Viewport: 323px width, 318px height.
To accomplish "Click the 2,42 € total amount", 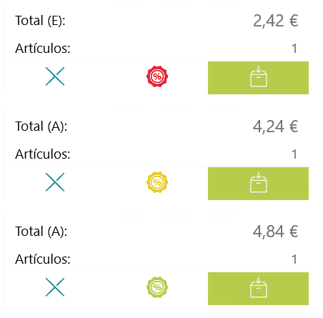I will coord(276,21).
